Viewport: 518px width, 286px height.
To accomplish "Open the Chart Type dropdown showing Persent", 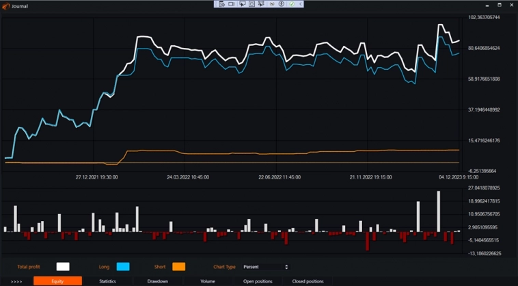I will (x=265, y=267).
